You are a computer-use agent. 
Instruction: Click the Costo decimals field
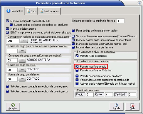pos(109,95)
